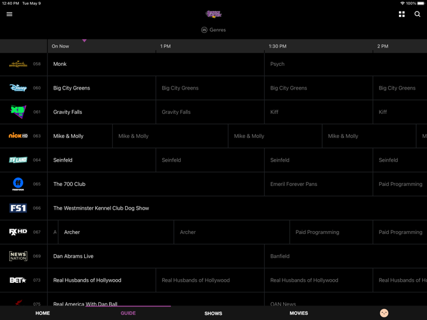Open the On Now Mike & Molly
Viewport: 427px width, 320px height.
(80, 136)
